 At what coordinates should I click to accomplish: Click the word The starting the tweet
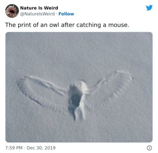point(11,25)
